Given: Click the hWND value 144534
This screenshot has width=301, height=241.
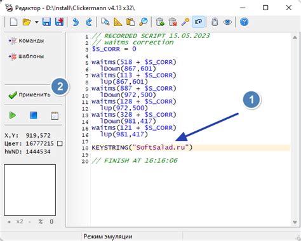Looking at the screenshot, I should click(38, 152).
